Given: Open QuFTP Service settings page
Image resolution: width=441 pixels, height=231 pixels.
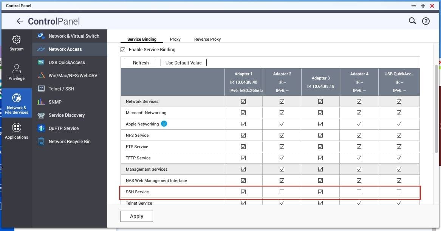Looking at the screenshot, I should coord(70,129).
